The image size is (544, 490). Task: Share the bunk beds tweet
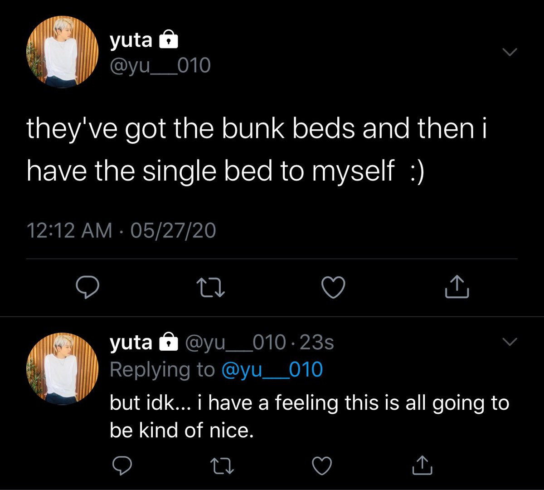pos(457,288)
